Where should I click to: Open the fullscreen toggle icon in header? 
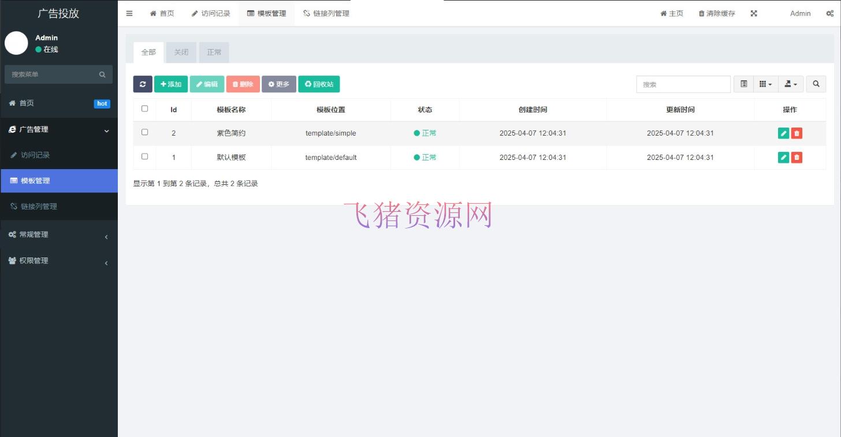pyautogui.click(x=754, y=13)
